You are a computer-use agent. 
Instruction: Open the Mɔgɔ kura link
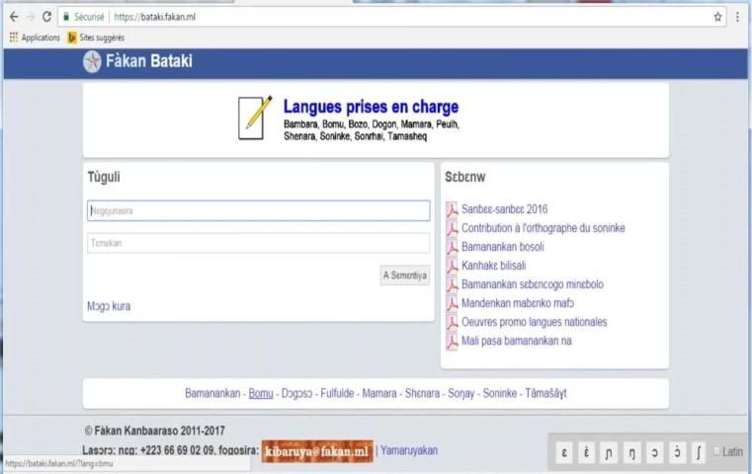click(109, 306)
